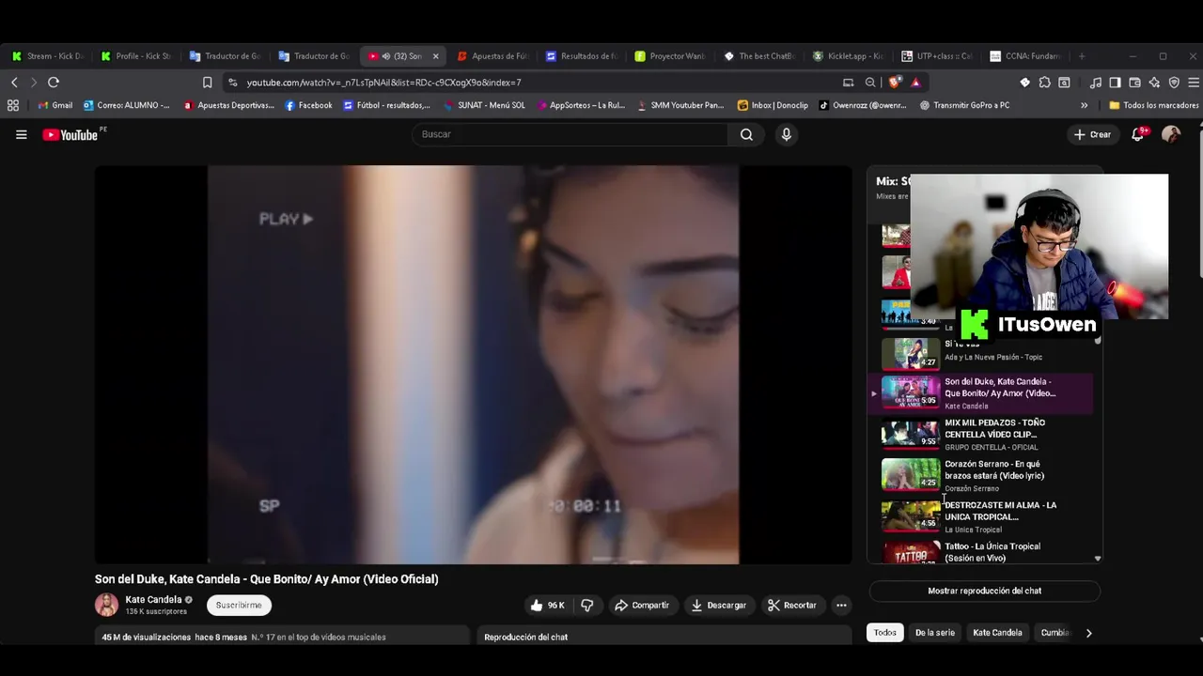This screenshot has height=676, width=1203.
Task: Click the browser address bar URL
Action: click(384, 83)
